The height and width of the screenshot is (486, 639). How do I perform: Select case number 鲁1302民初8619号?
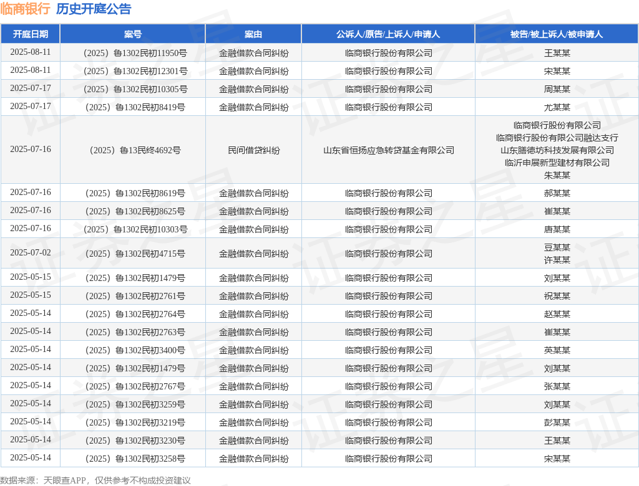(x=135, y=193)
